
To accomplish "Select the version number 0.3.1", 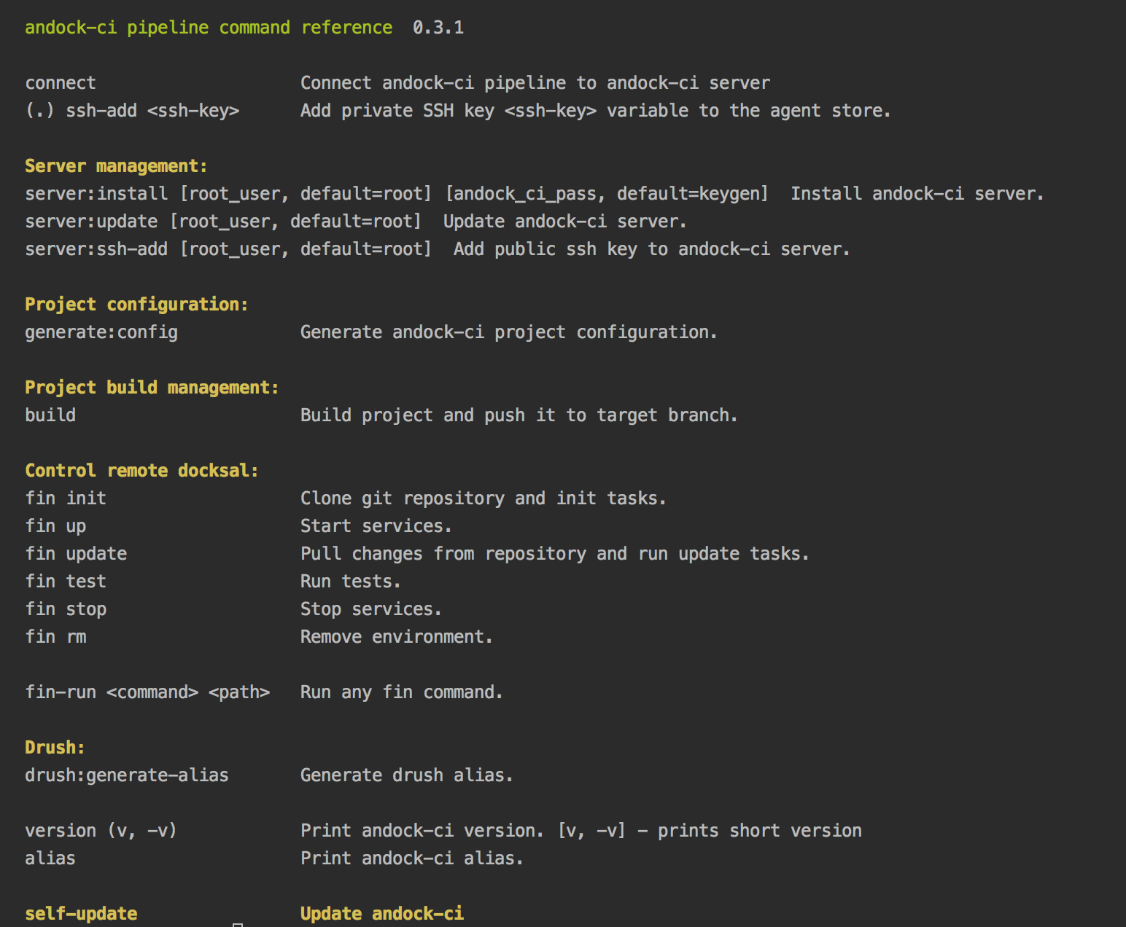I will point(438,28).
